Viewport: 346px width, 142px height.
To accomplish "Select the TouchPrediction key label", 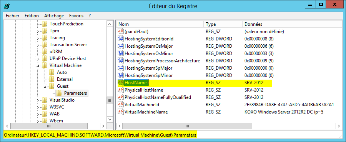I will 67,24.
